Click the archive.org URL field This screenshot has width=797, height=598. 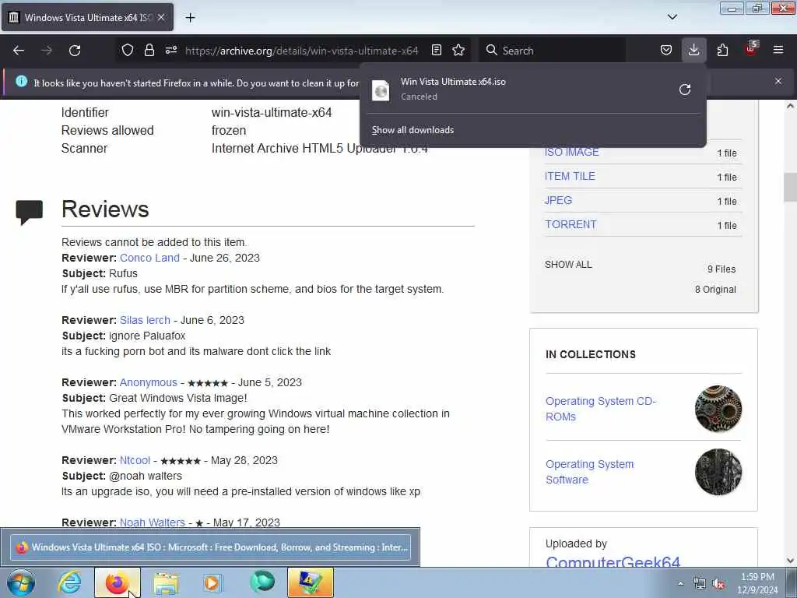click(x=302, y=51)
